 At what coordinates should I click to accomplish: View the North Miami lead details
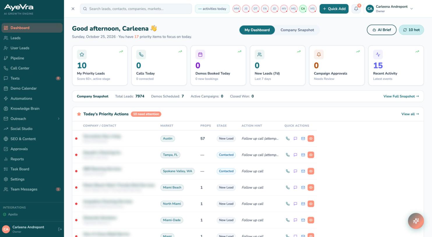(311, 204)
